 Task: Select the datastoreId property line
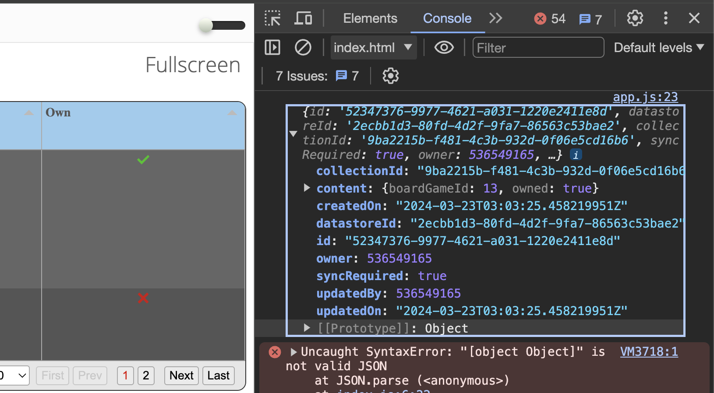click(500, 223)
